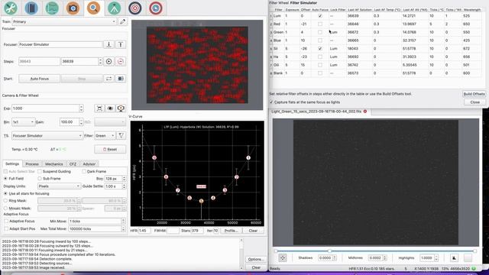Click the red stop motion icon
The height and width of the screenshot is (275, 489).
[x=121, y=61]
